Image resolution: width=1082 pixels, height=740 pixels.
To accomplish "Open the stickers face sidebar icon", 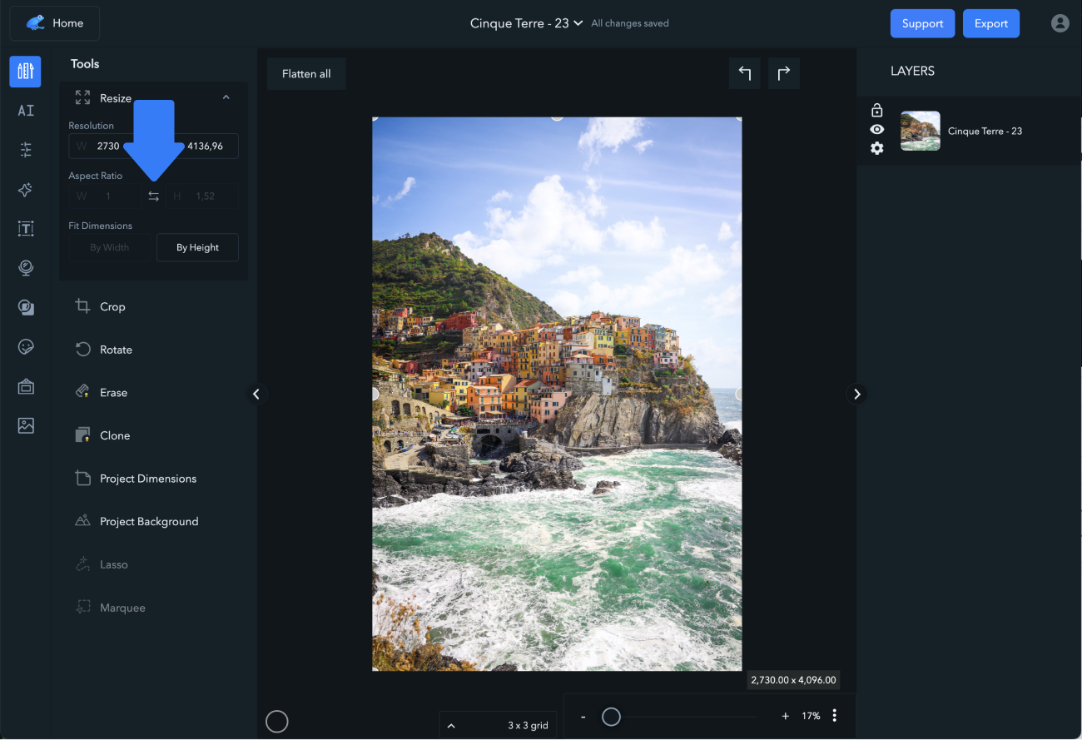I will [x=26, y=346].
